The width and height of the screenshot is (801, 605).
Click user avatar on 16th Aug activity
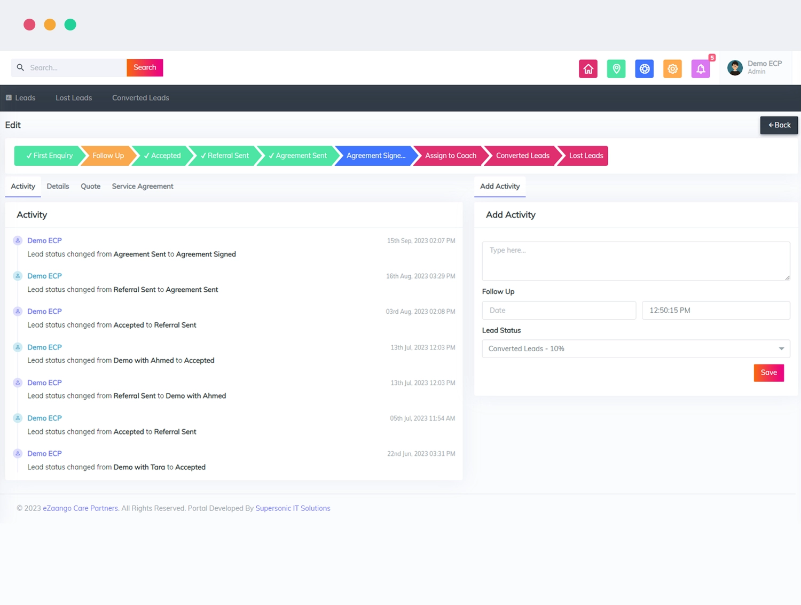click(x=18, y=276)
